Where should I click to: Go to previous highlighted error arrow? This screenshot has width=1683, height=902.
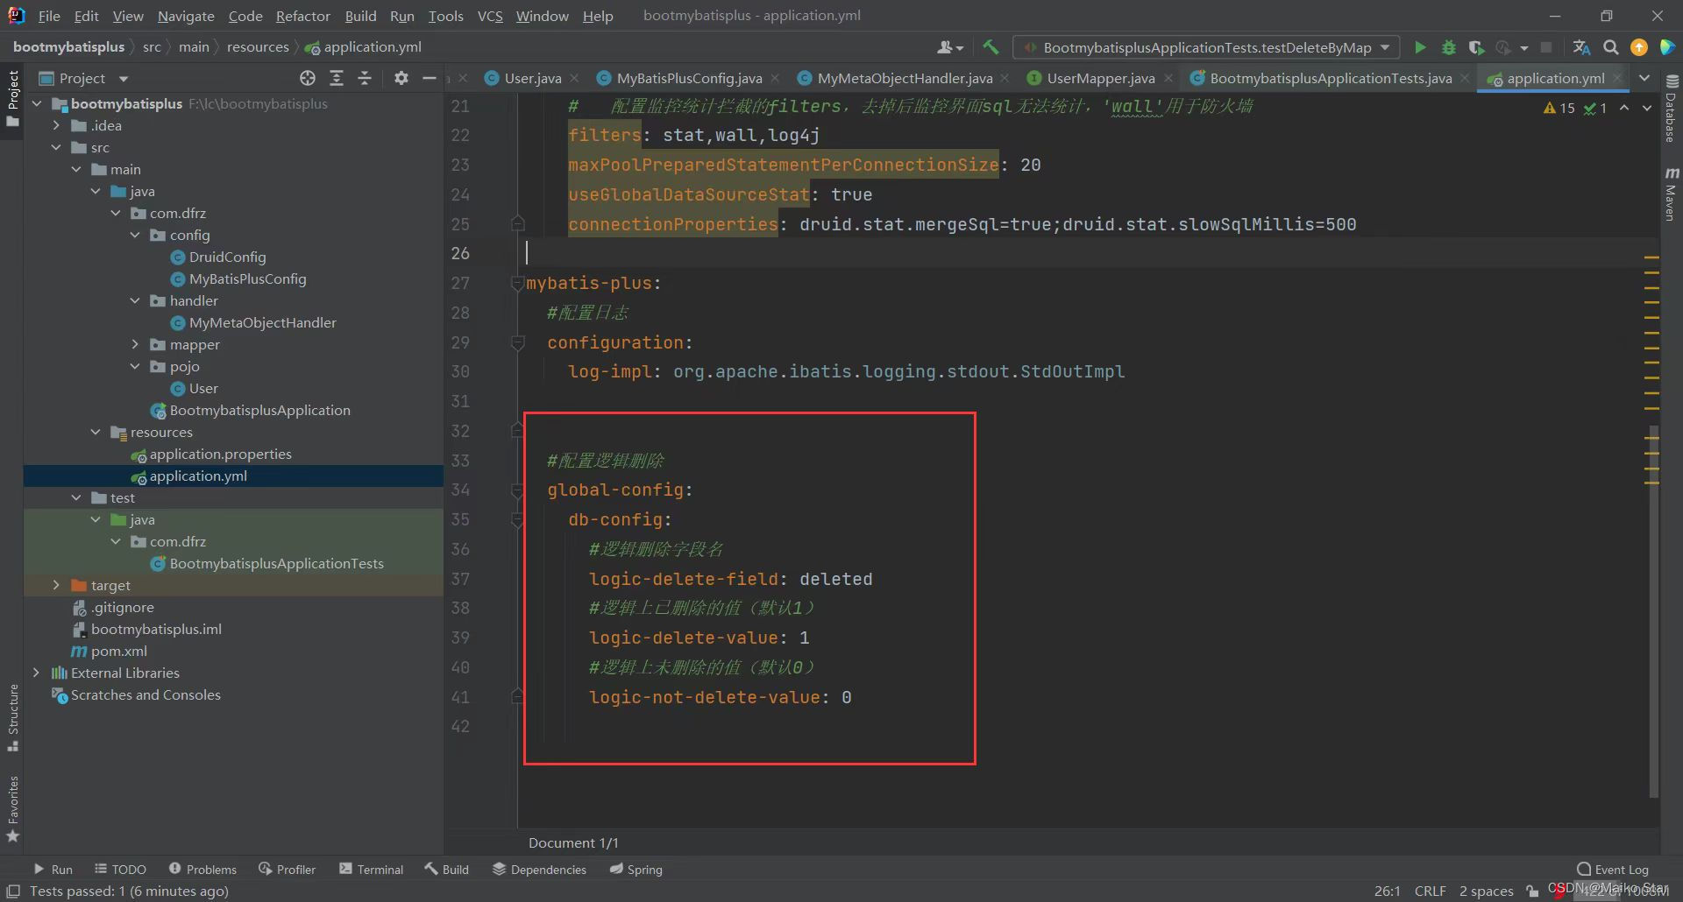(x=1624, y=108)
